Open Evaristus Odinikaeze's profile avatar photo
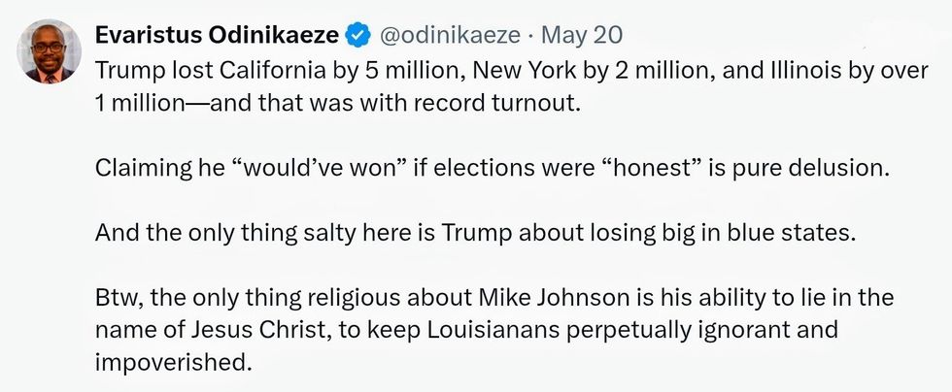This screenshot has width=952, height=392. pos(51,50)
